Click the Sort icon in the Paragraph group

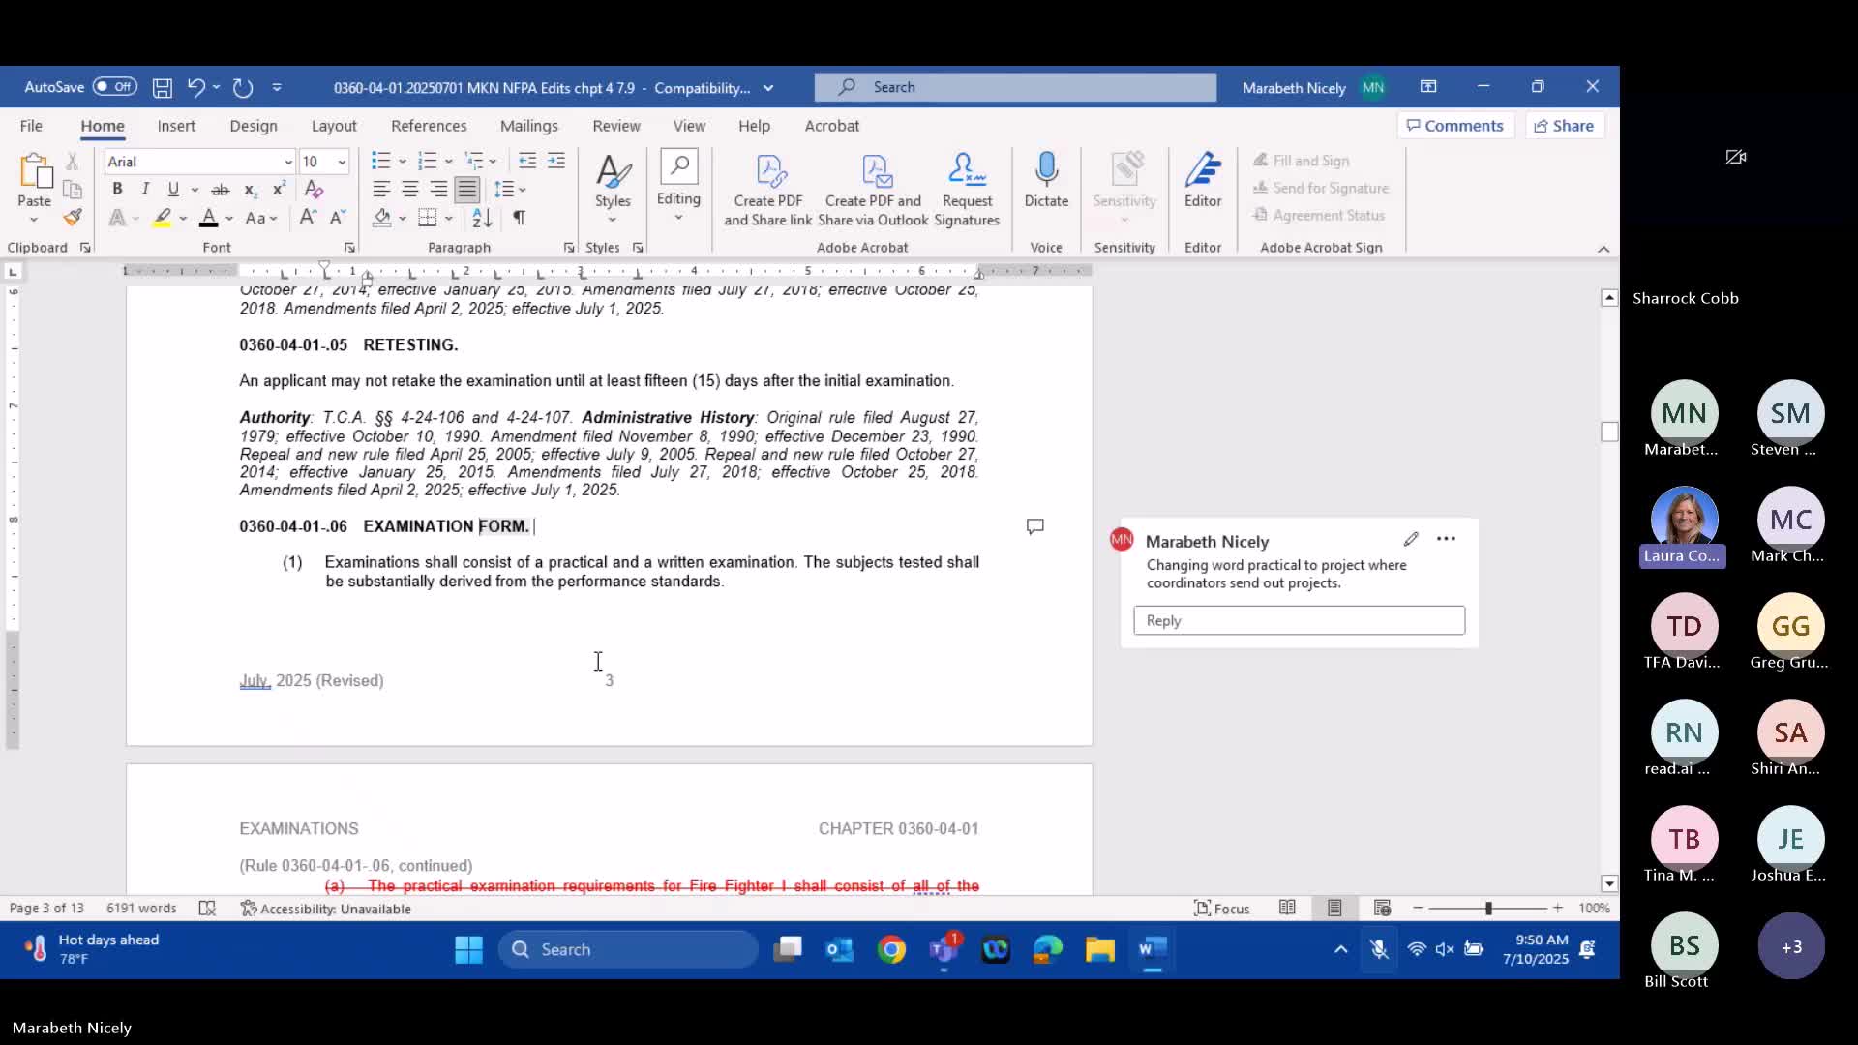click(x=482, y=218)
